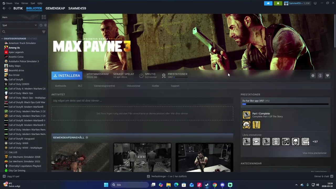This screenshot has width=336, height=189.
Task: Click the activity post input field
Action: [142, 101]
